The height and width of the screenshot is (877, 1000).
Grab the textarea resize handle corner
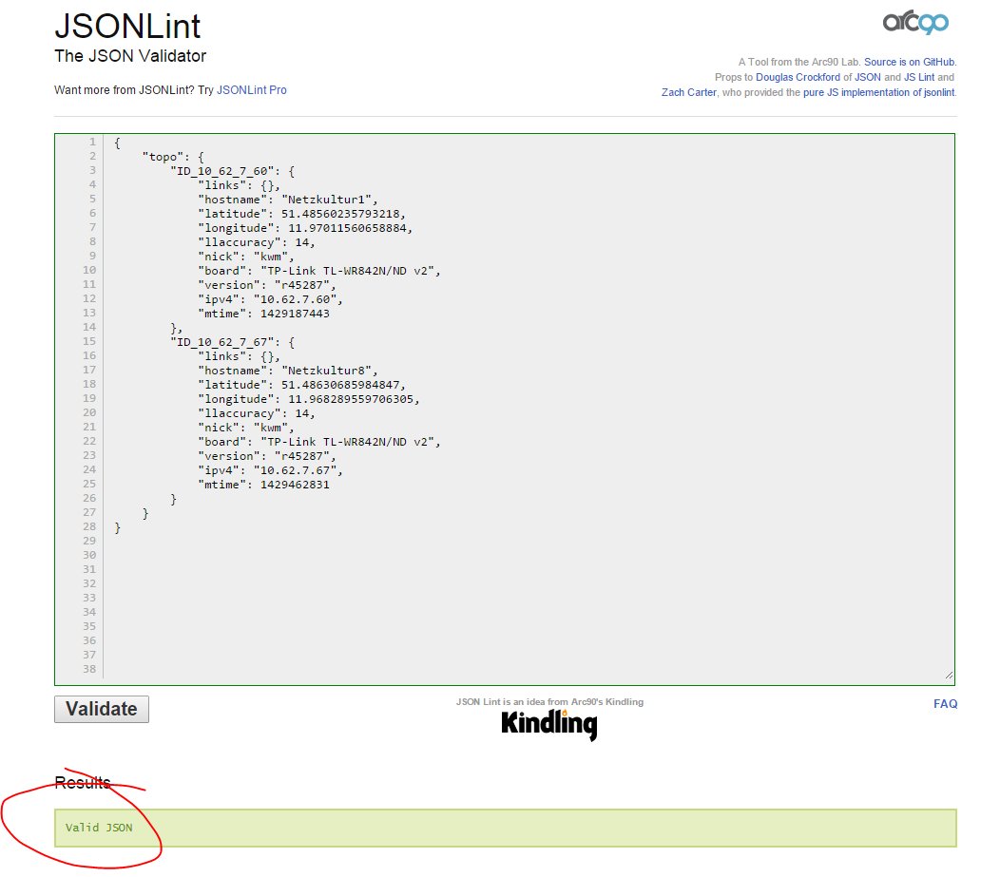[x=949, y=676]
